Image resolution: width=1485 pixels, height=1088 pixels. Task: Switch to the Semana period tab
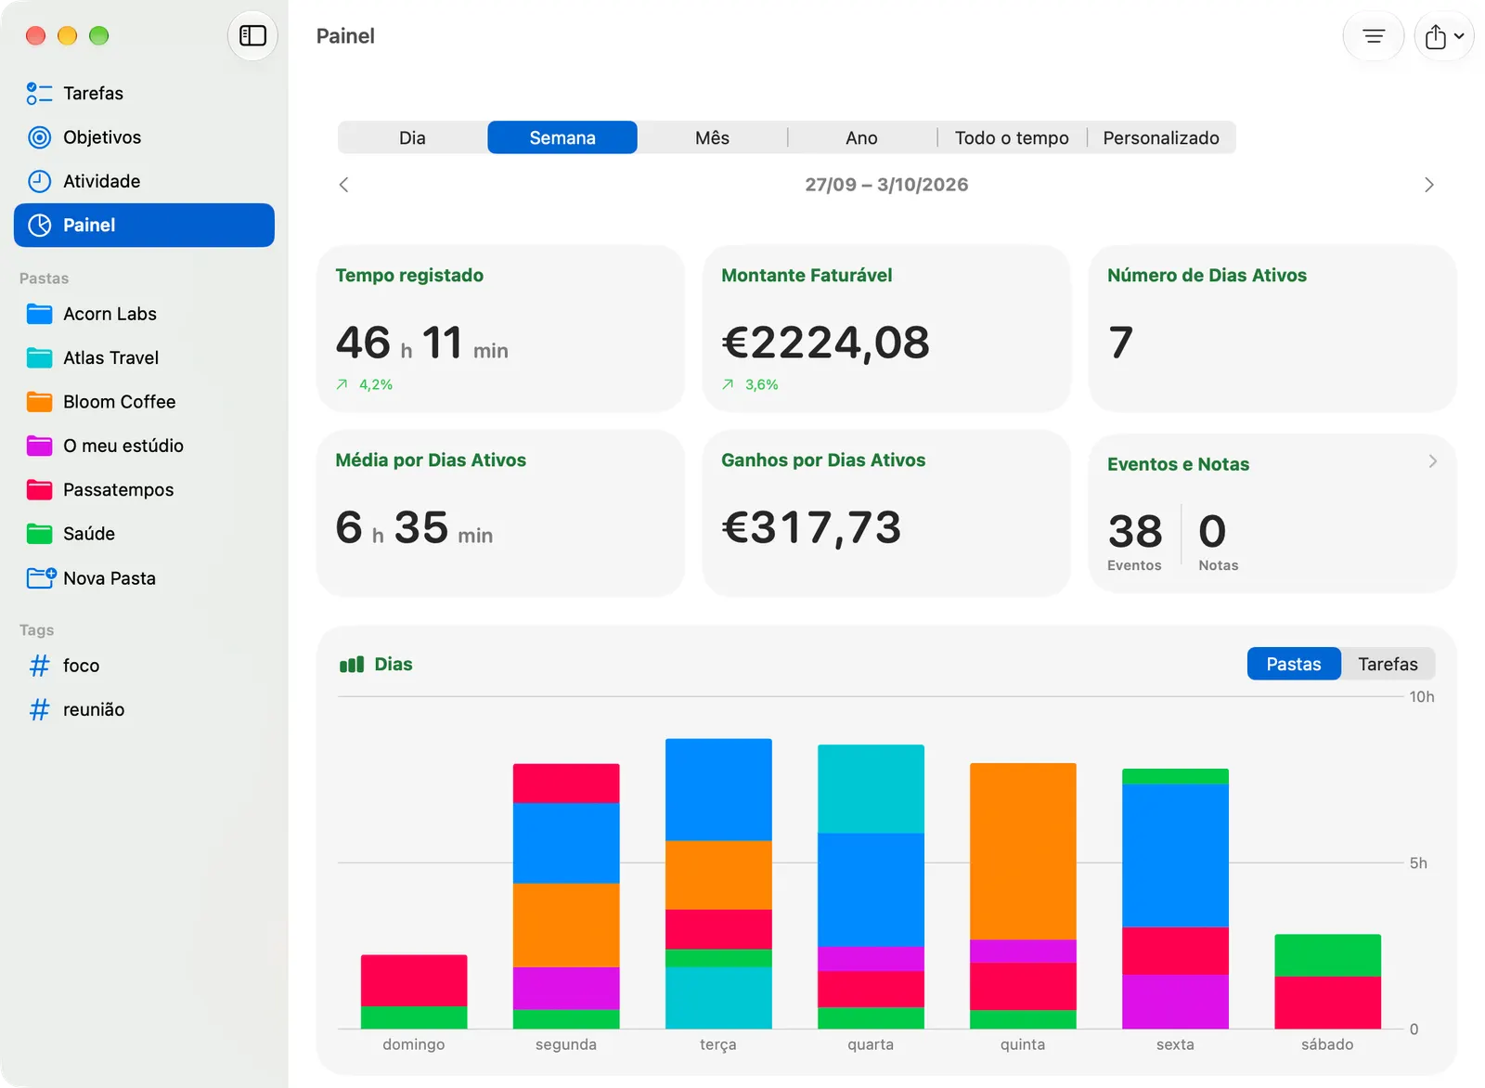(562, 137)
